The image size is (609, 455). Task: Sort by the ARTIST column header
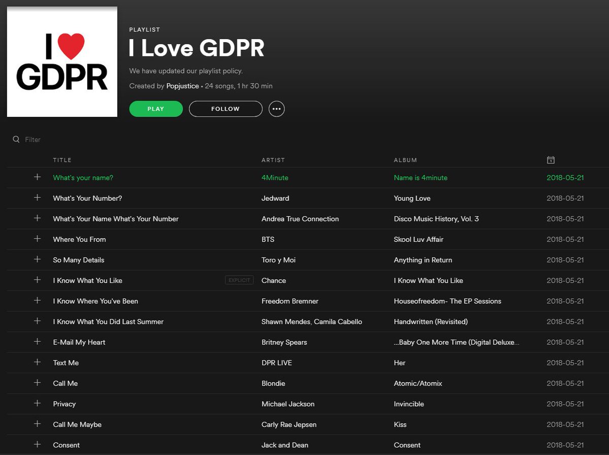coord(273,160)
